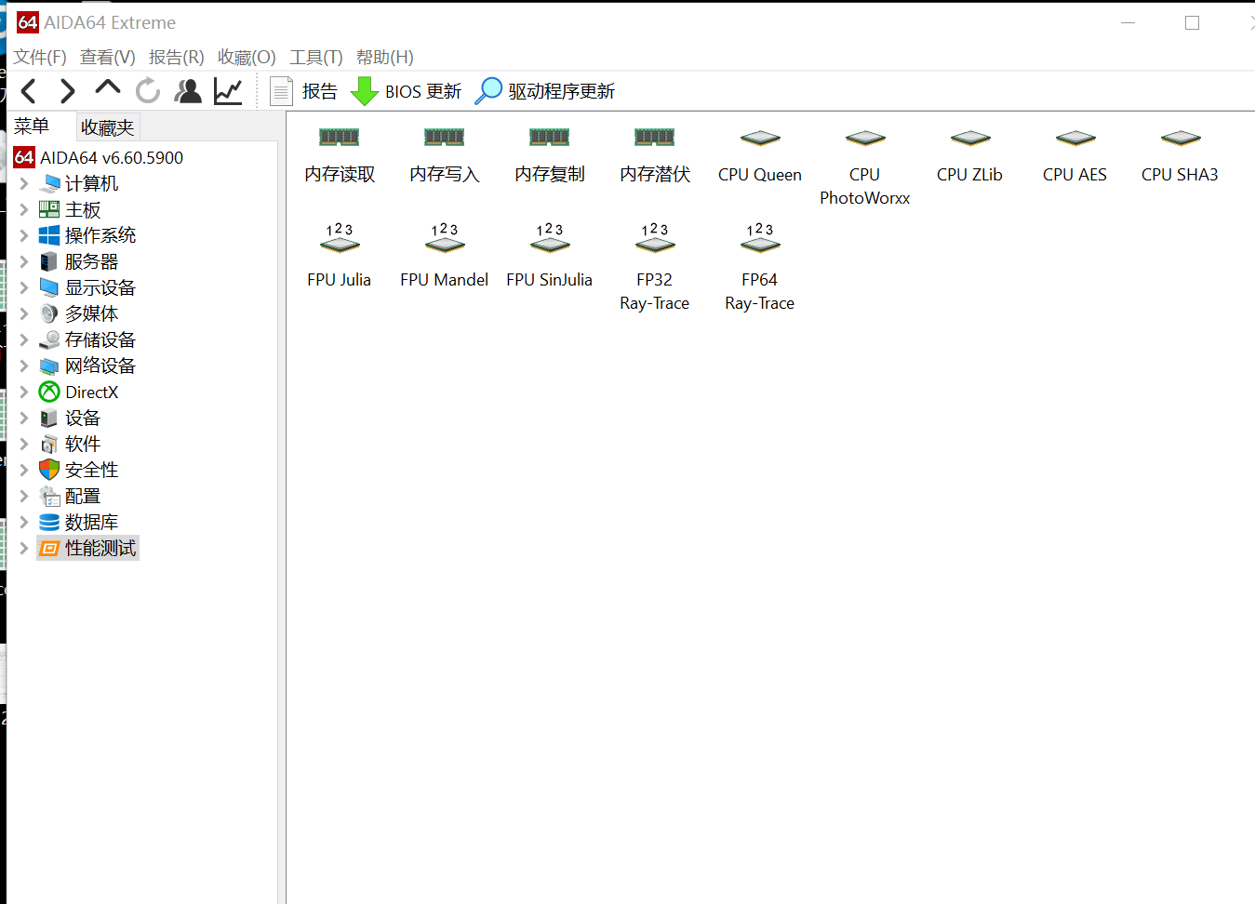Expand the 操作系统 tree node
This screenshot has height=904, width=1255.
(24, 235)
